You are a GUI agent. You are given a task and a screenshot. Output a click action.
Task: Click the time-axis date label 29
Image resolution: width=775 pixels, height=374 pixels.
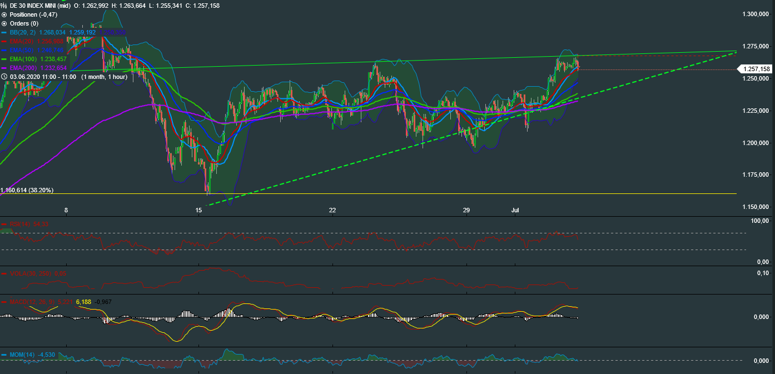tap(466, 210)
